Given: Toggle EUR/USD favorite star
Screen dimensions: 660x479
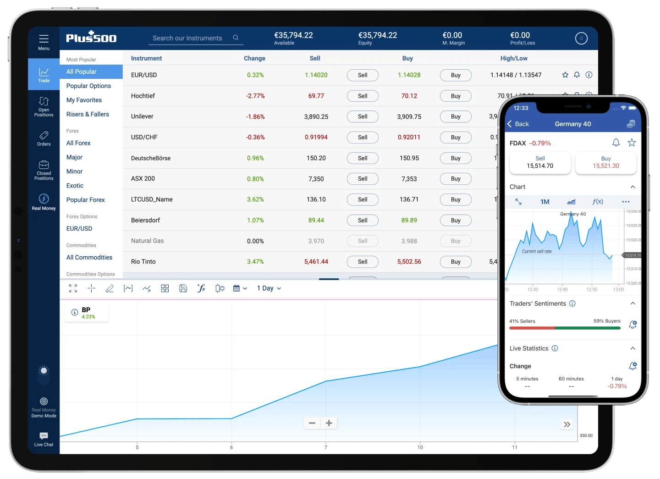Looking at the screenshot, I should pyautogui.click(x=565, y=75).
